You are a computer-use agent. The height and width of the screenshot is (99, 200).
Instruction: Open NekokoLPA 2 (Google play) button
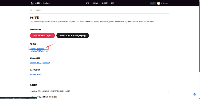(x=73, y=35)
